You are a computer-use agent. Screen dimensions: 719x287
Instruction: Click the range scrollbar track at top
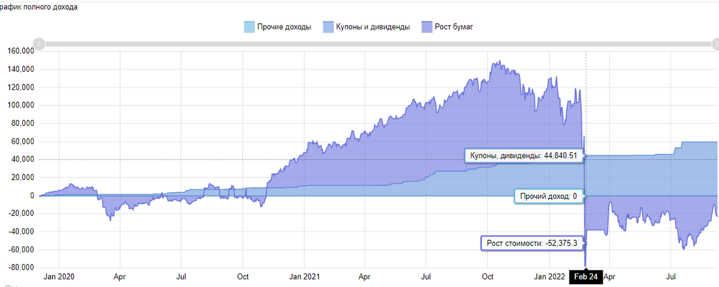pyautogui.click(x=377, y=44)
